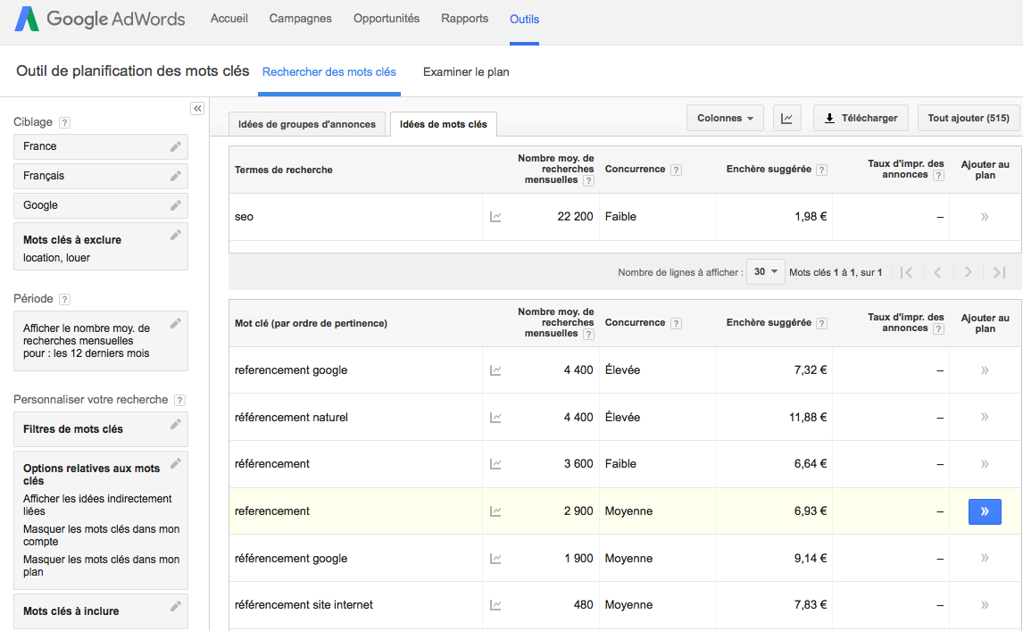Open help for Ciblage

[64, 122]
